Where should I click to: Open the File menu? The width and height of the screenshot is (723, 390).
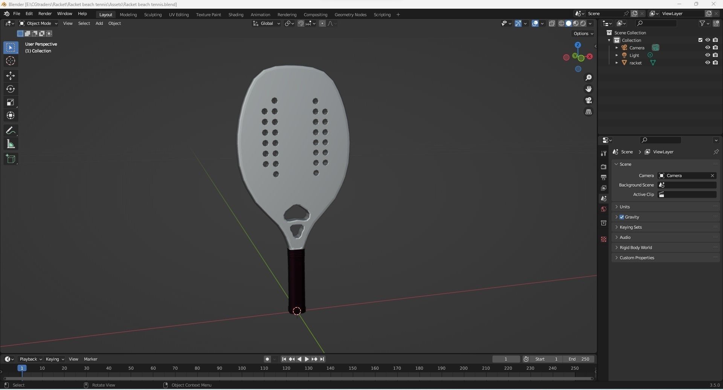click(x=17, y=14)
